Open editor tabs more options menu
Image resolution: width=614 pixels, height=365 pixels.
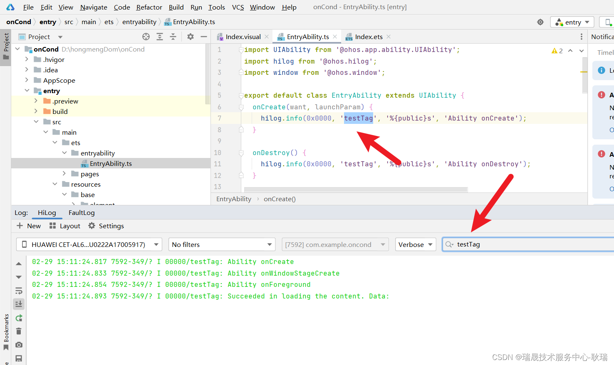click(x=582, y=37)
